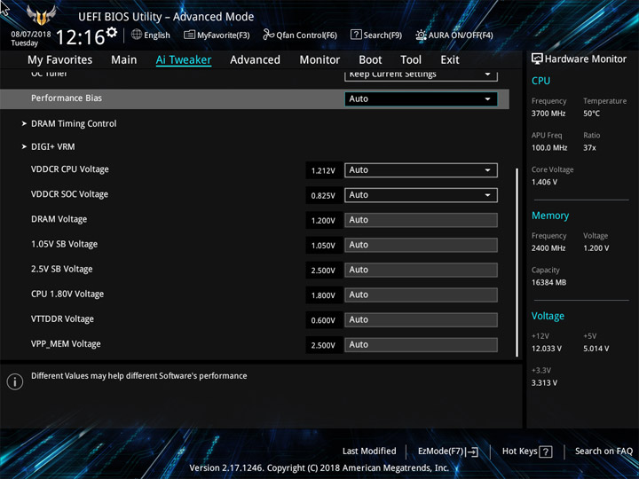The width and height of the screenshot is (639, 479).
Task: Click the 3.313 V reading
Action: 544,383
